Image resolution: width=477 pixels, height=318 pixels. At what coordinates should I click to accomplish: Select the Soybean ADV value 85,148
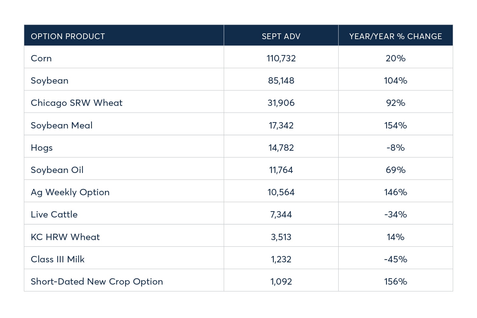[281, 81]
